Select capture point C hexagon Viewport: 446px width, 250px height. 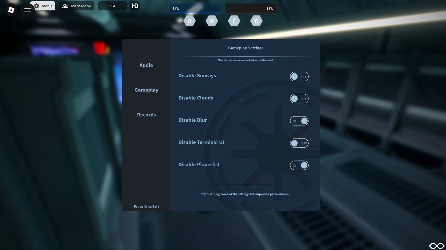pyautogui.click(x=234, y=21)
